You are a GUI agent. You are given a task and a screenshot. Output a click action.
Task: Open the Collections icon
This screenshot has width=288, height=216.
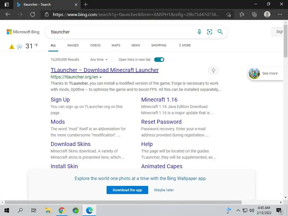(254, 14)
